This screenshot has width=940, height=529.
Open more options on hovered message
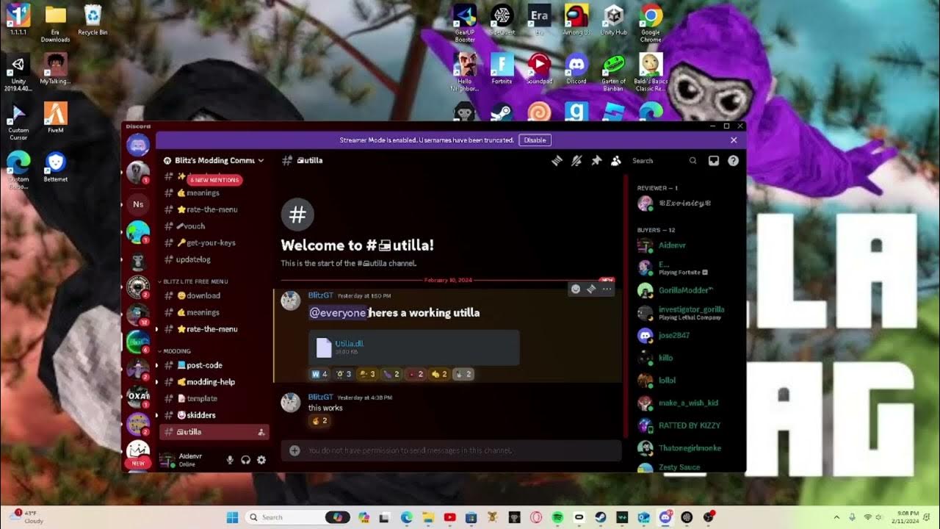[607, 289]
